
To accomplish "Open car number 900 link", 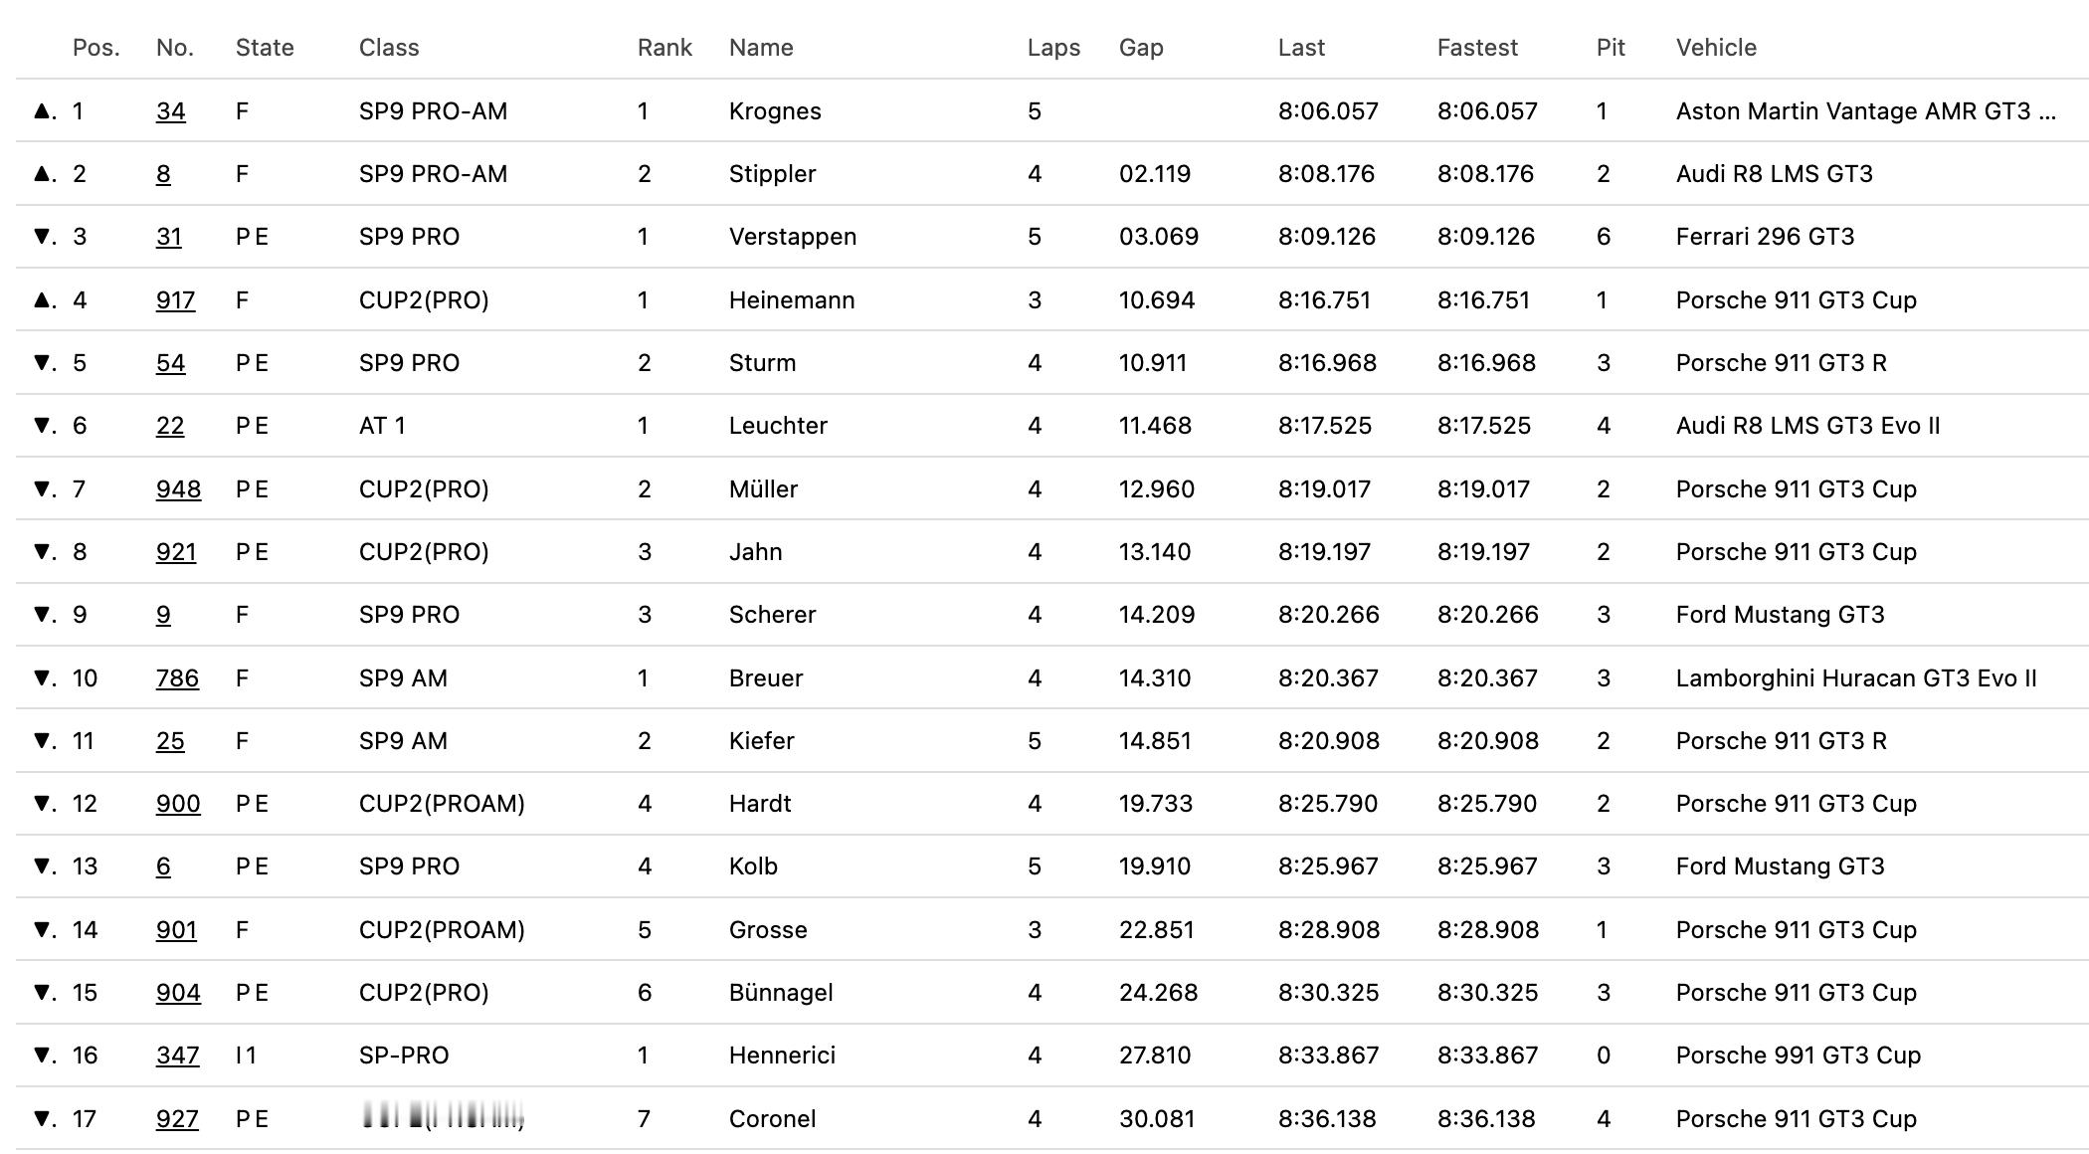I will coord(178,804).
